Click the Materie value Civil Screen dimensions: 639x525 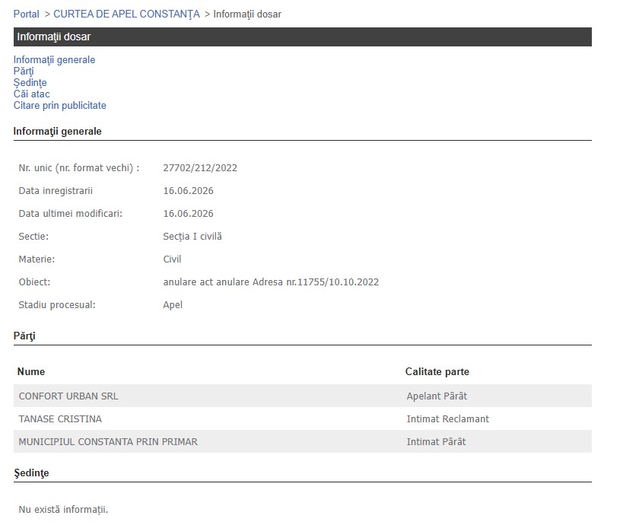172,259
